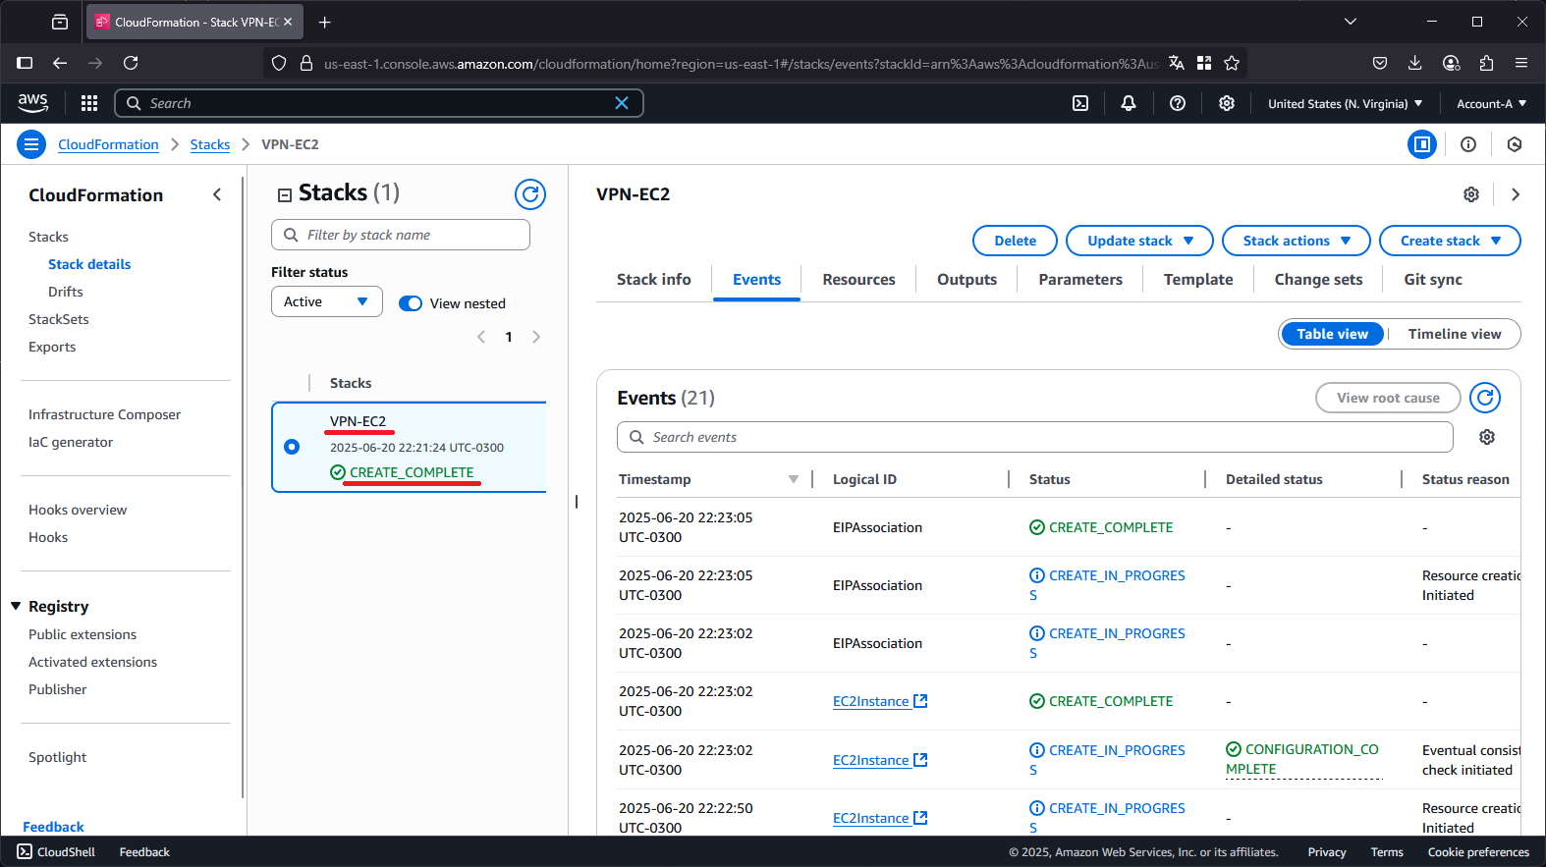The width and height of the screenshot is (1546, 867).
Task: Open Events table preferences gear
Action: pos(1487,437)
